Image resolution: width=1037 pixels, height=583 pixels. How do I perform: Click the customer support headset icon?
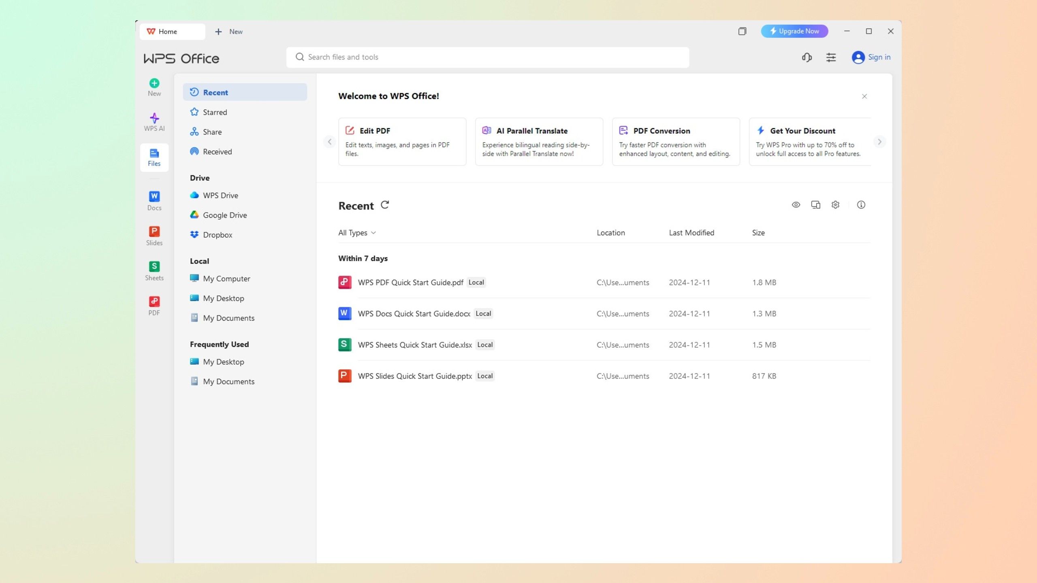807,57
